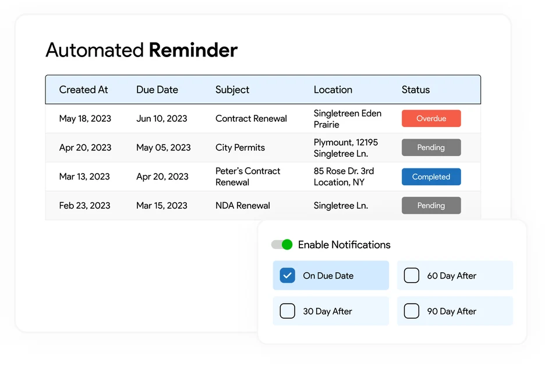Select the Apr 20, 2023 created date
This screenshot has height=373, width=559.
pyautogui.click(x=85, y=147)
